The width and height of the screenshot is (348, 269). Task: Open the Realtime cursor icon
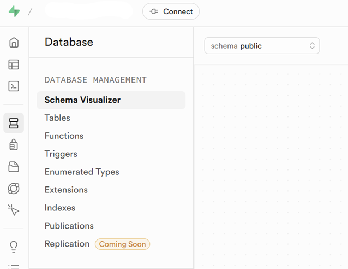14,210
